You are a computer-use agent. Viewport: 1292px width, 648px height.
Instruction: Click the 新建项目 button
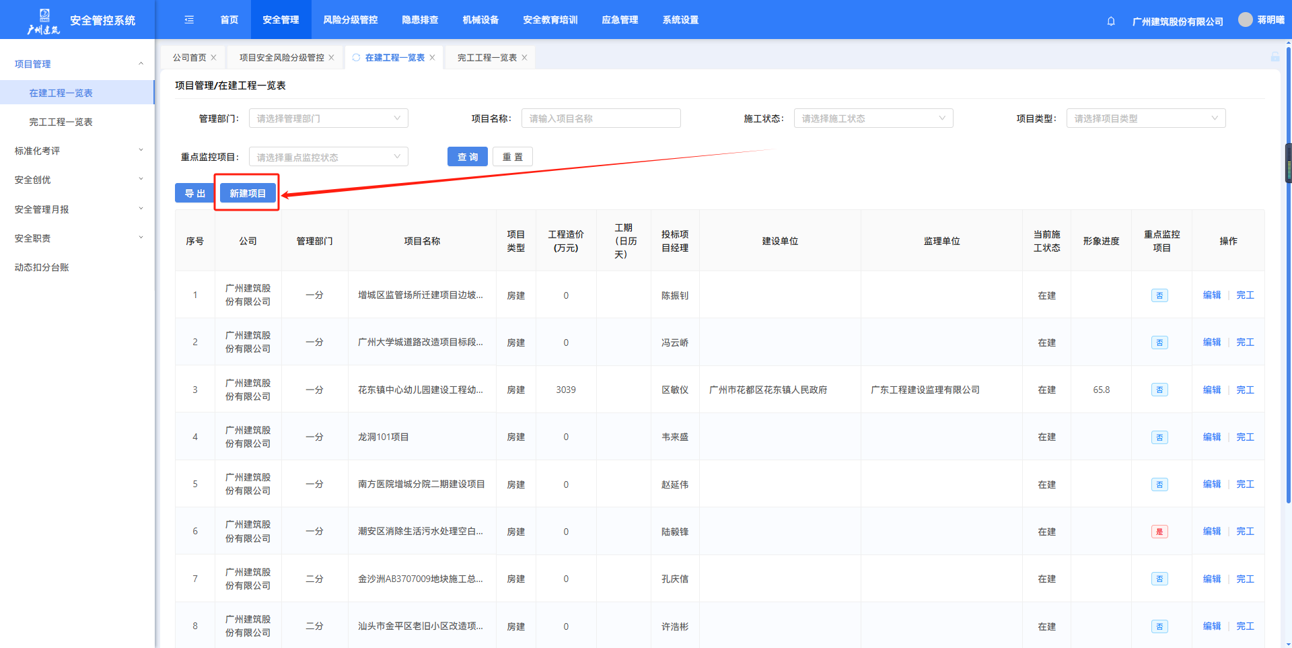tap(248, 193)
